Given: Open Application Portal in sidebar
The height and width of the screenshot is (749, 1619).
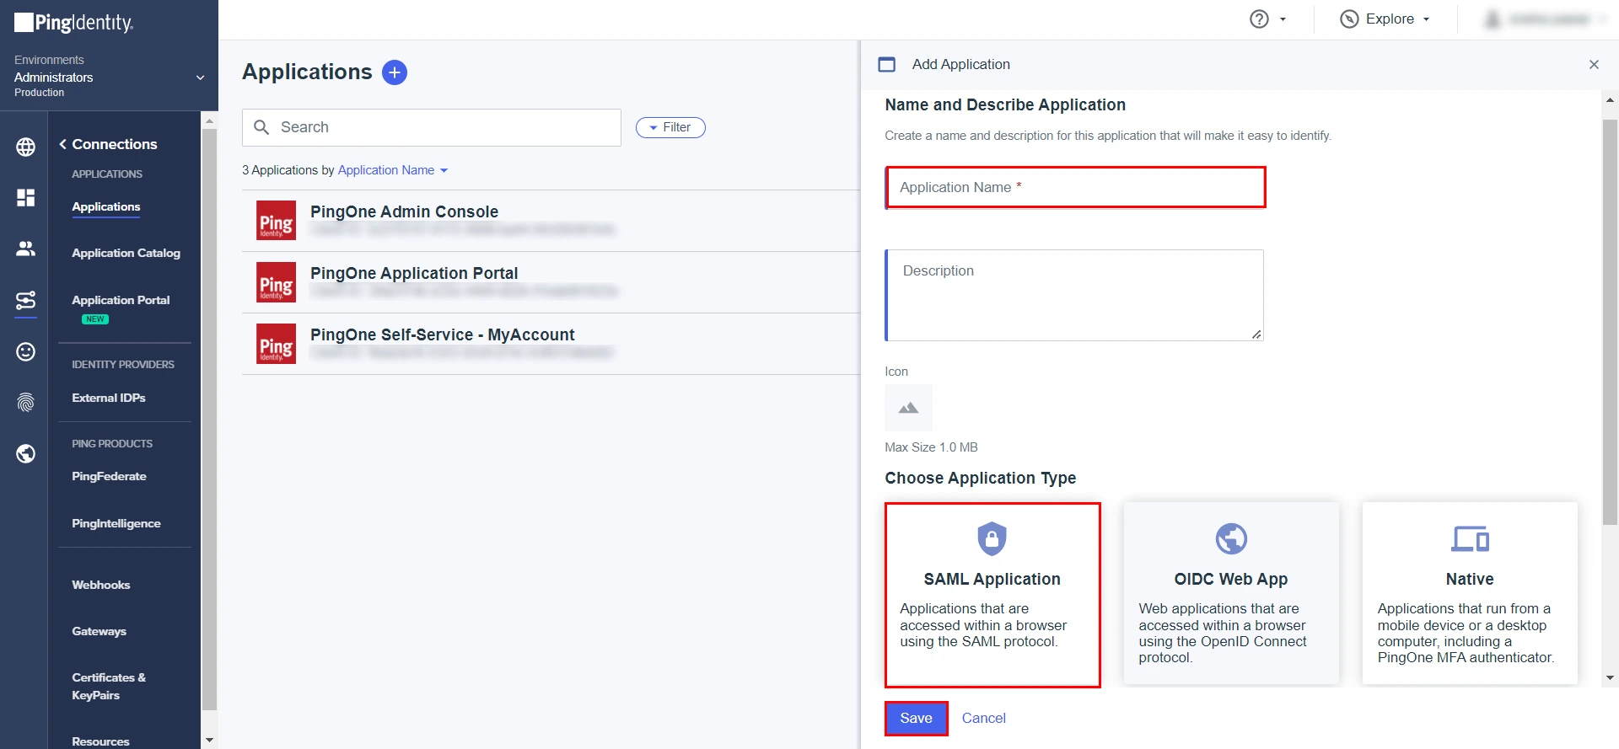Looking at the screenshot, I should (x=121, y=300).
